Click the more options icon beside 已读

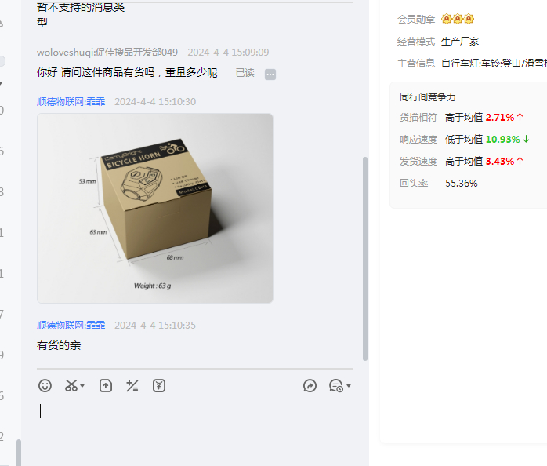[270, 74]
